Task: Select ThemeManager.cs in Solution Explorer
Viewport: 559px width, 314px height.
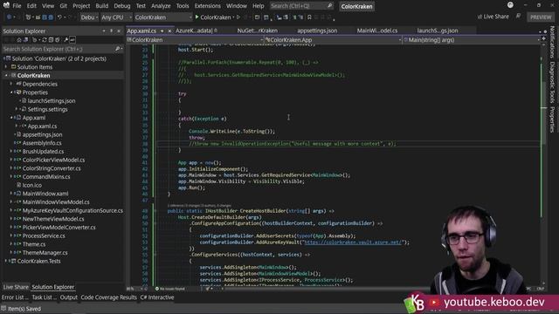Action: (45, 253)
